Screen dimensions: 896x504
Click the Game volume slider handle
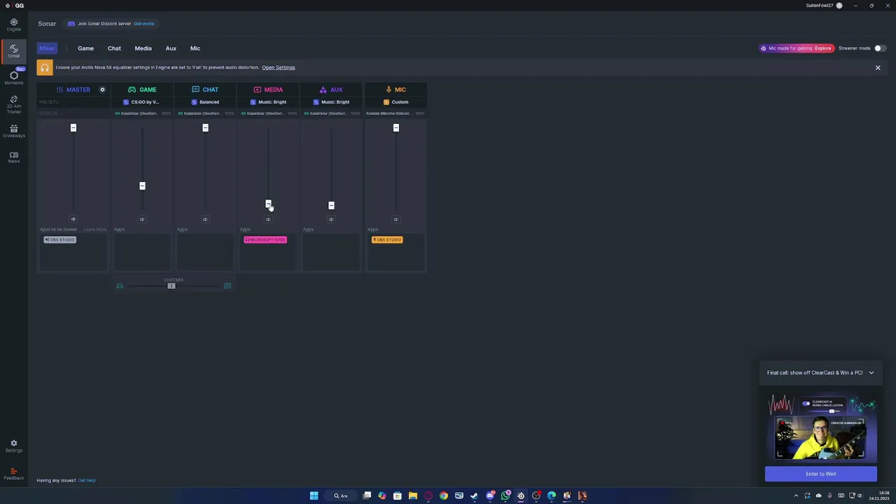coord(142,185)
